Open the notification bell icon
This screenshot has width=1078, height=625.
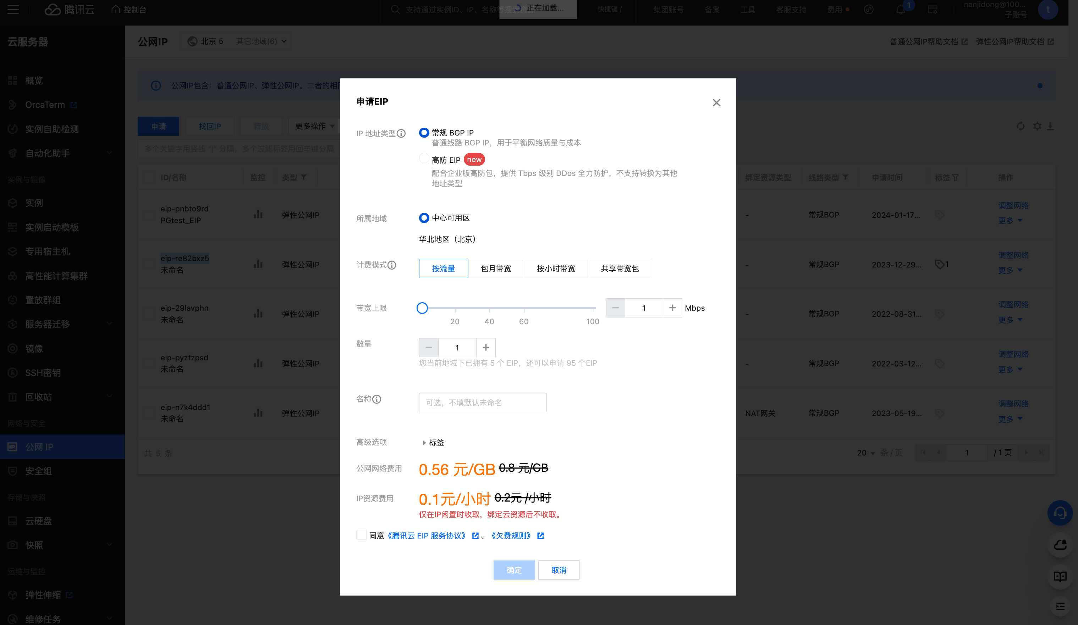[901, 10]
